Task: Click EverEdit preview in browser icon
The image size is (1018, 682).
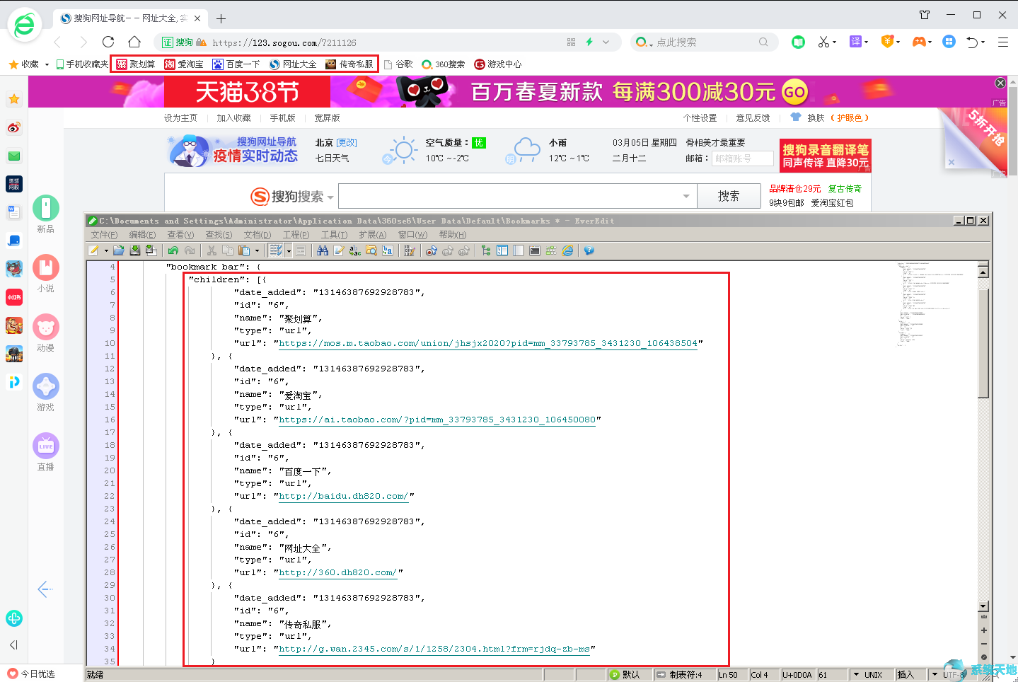Action: click(x=567, y=250)
